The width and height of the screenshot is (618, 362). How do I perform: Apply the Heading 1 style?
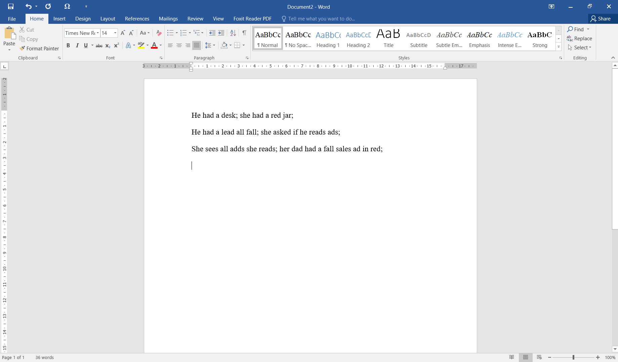click(x=328, y=39)
